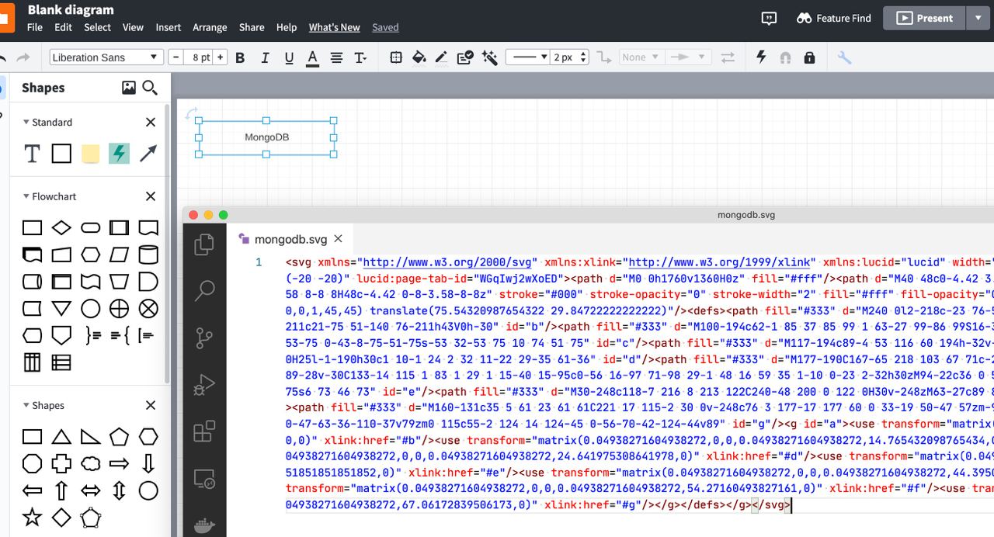Click the wrench settings icon
Viewport: 994px width, 537px height.
[844, 57]
